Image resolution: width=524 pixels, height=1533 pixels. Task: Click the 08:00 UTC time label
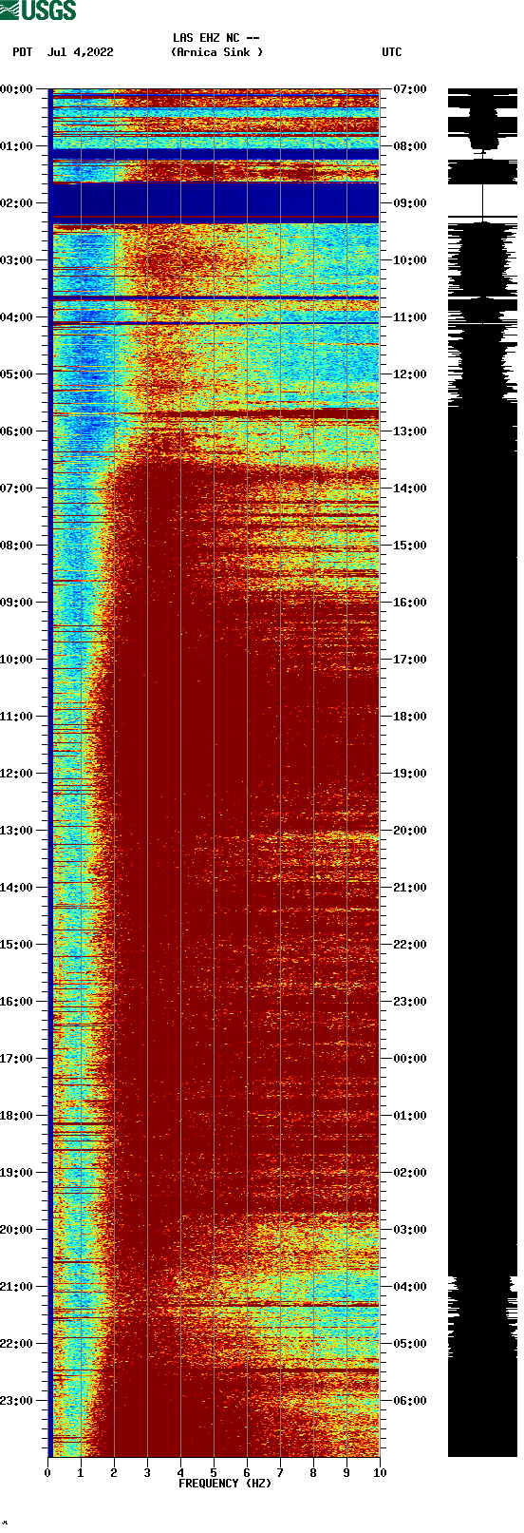click(410, 146)
